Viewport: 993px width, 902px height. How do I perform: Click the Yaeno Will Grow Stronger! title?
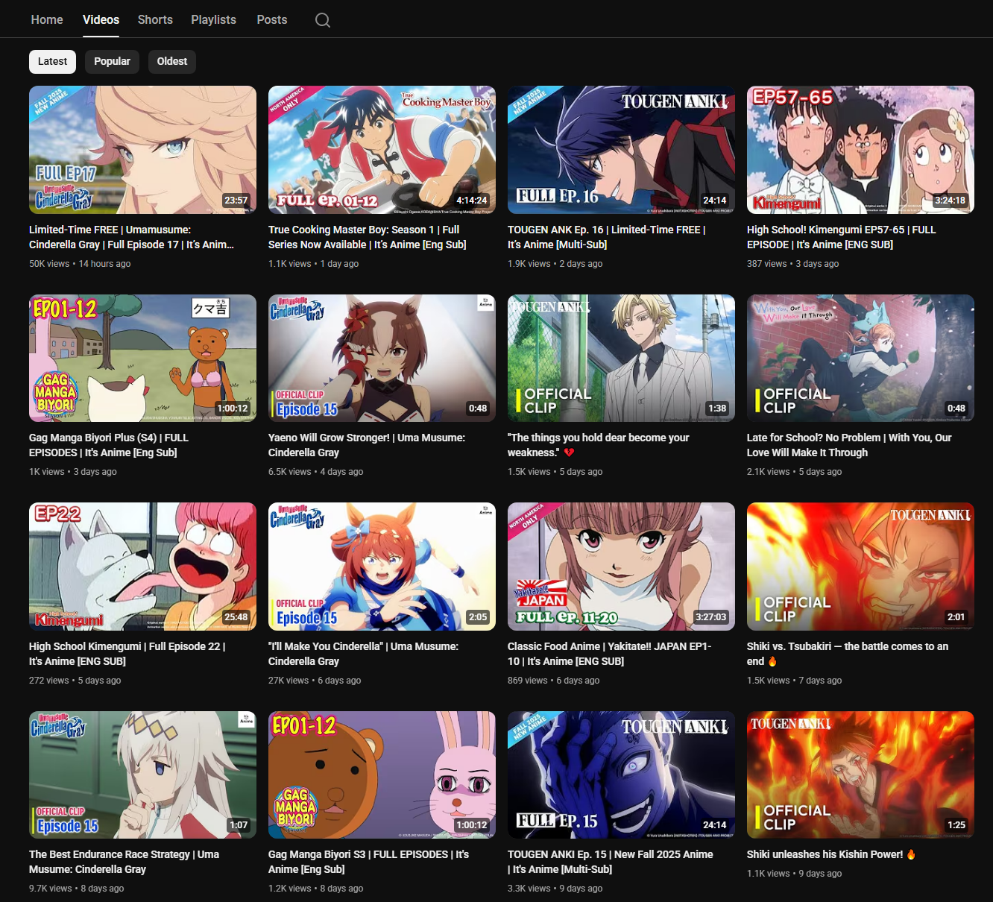point(367,445)
